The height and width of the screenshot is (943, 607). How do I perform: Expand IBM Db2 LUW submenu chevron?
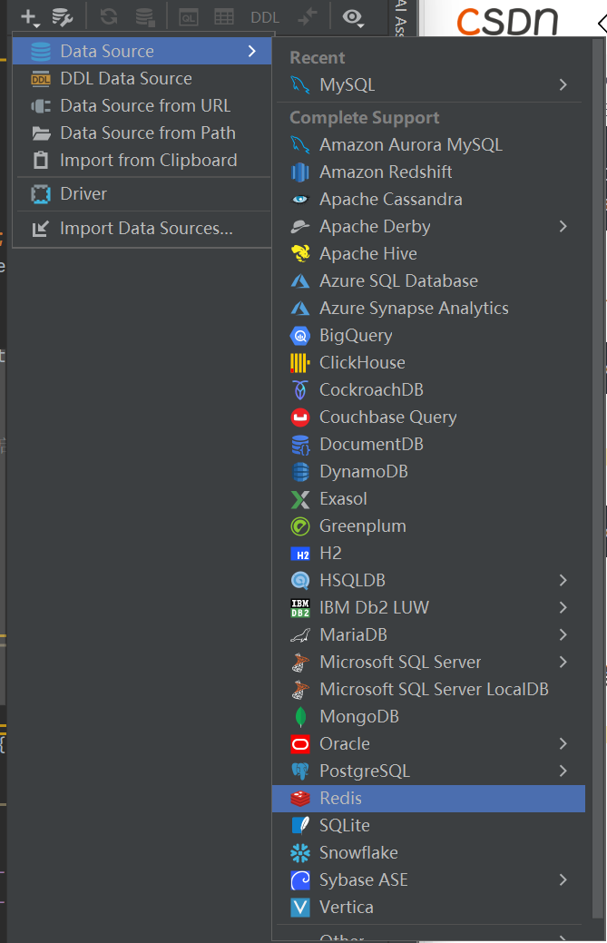[x=563, y=607]
